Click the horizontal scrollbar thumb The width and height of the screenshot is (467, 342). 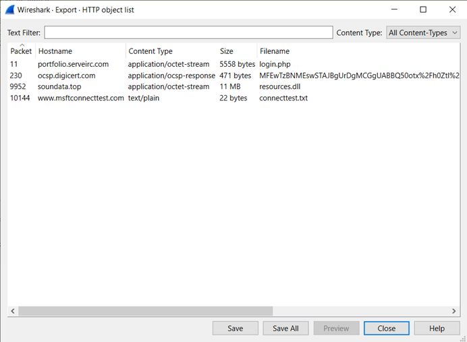145,311
